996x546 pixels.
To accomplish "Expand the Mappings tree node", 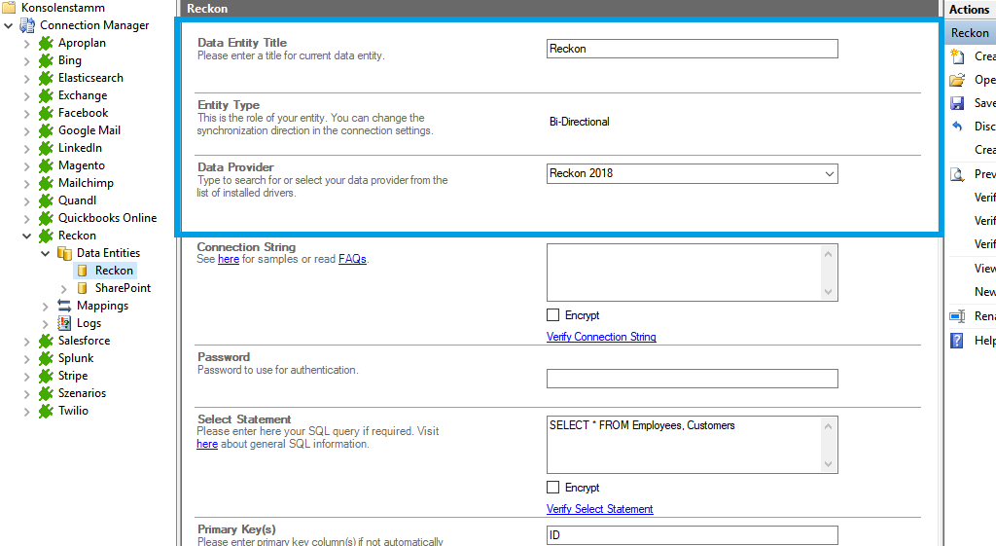I will pos(46,306).
